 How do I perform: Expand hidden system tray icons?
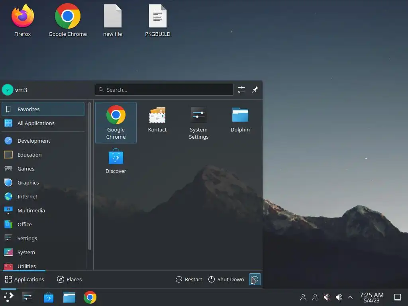point(350,297)
